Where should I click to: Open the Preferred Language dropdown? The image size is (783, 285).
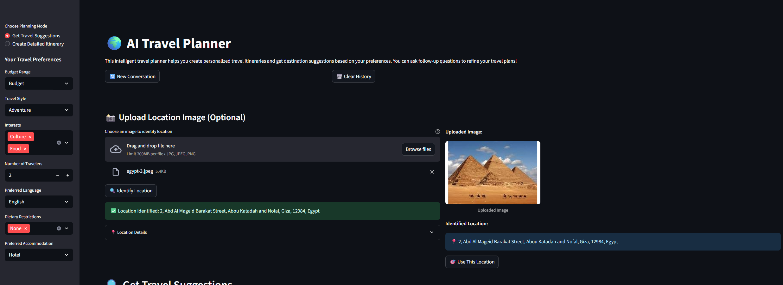coord(39,202)
